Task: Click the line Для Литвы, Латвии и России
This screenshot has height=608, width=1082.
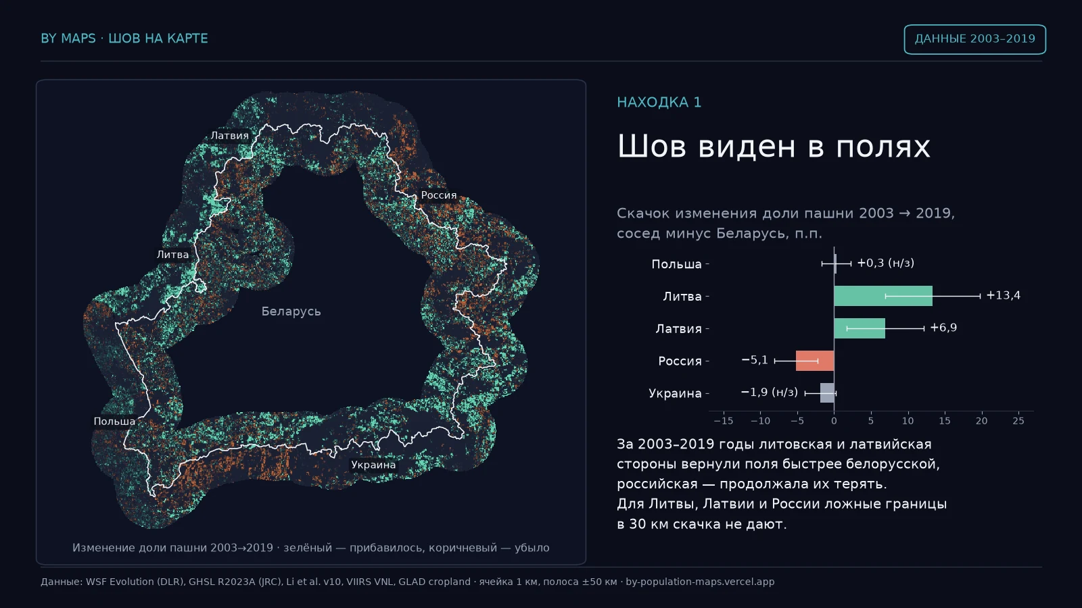Action: 782,504
